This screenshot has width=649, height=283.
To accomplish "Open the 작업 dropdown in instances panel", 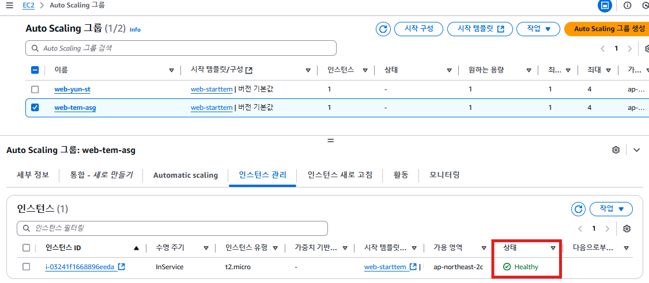I will [611, 209].
